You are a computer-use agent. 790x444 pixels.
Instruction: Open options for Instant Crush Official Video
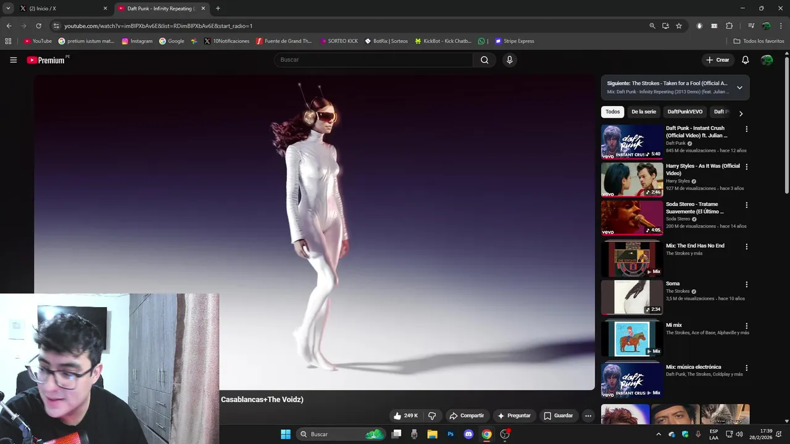click(x=746, y=129)
